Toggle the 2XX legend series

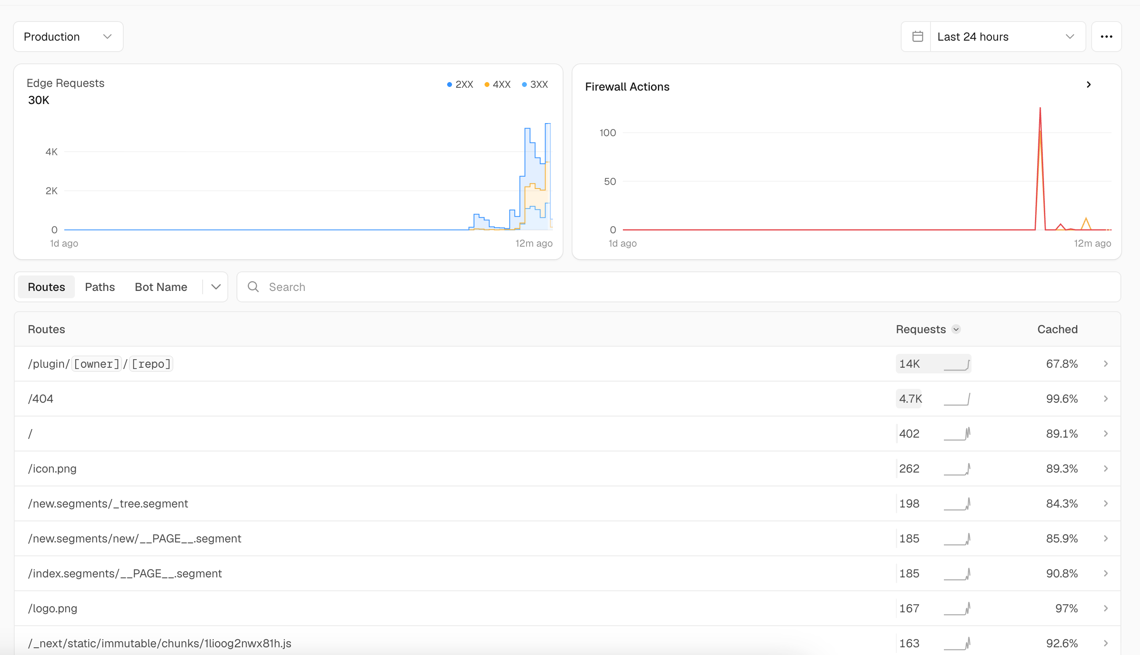click(460, 84)
